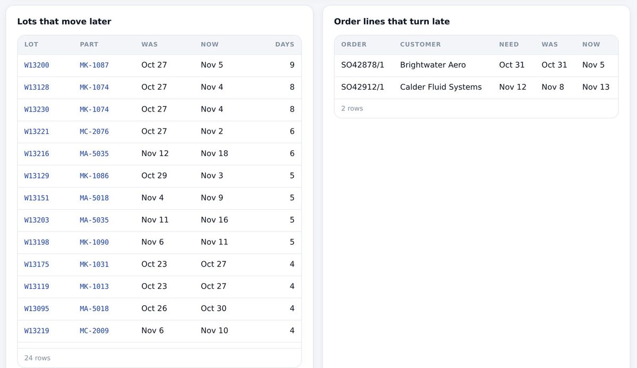Click the Nov 11 now date for W13198
637x368 pixels.
[x=214, y=242]
